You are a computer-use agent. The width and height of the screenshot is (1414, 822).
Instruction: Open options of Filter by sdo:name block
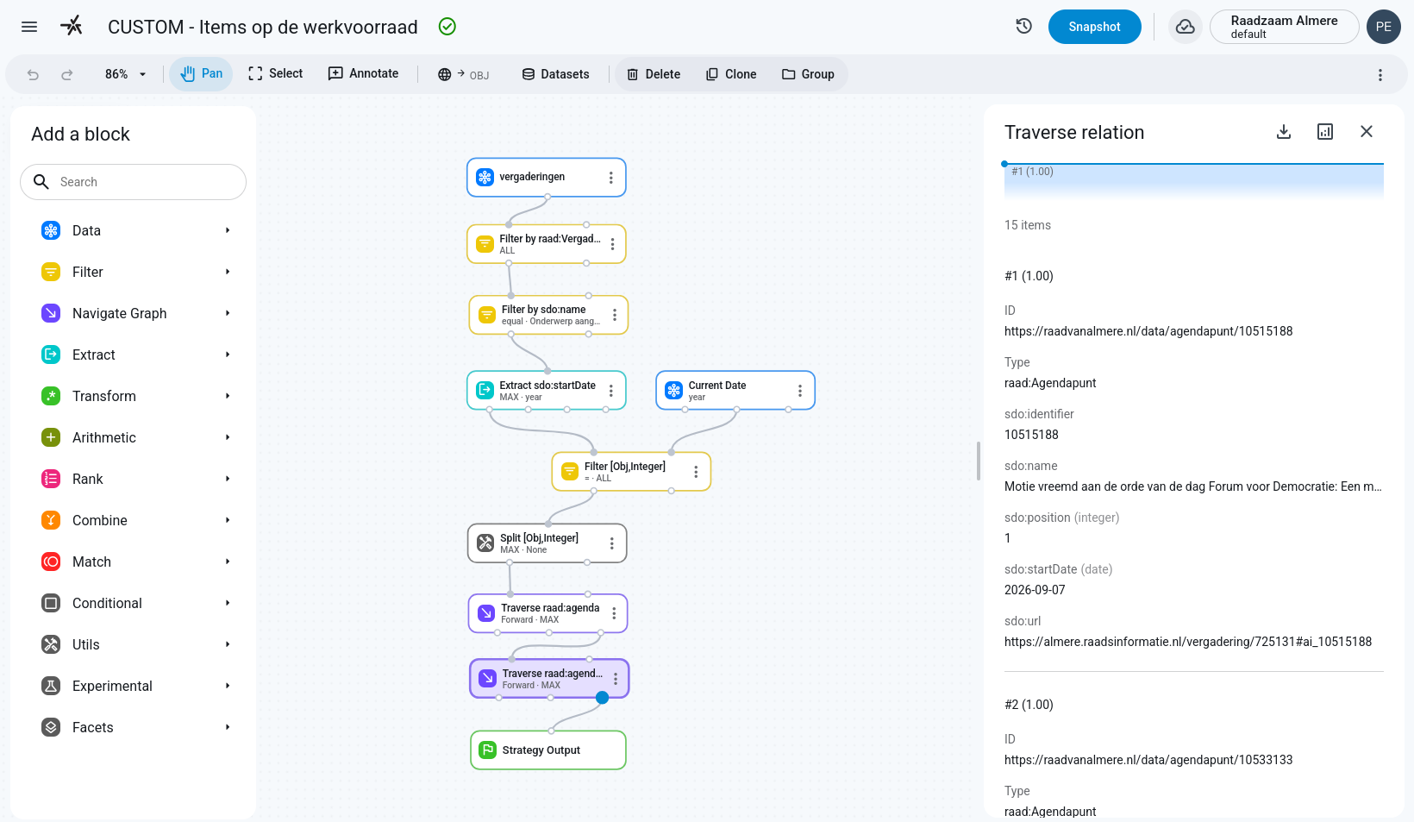[615, 315]
